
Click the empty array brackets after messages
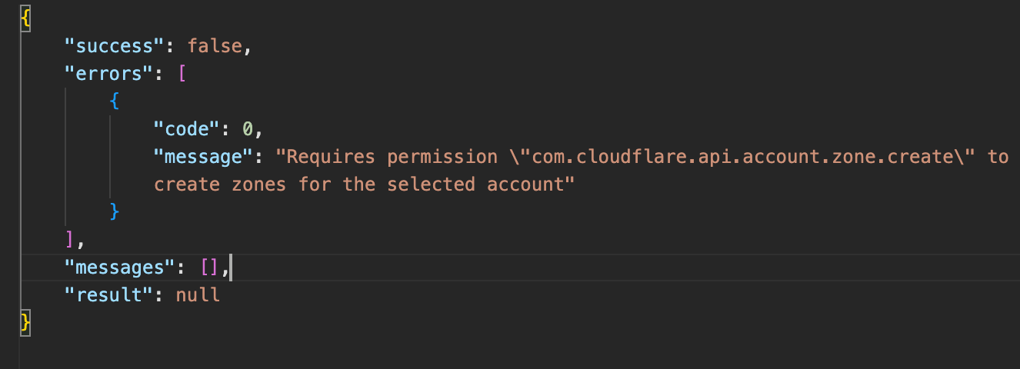tap(210, 267)
